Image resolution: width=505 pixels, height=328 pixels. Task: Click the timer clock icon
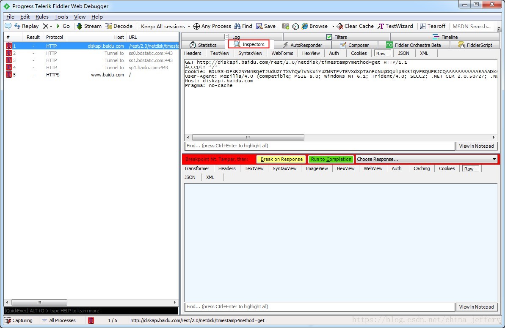[x=295, y=26]
